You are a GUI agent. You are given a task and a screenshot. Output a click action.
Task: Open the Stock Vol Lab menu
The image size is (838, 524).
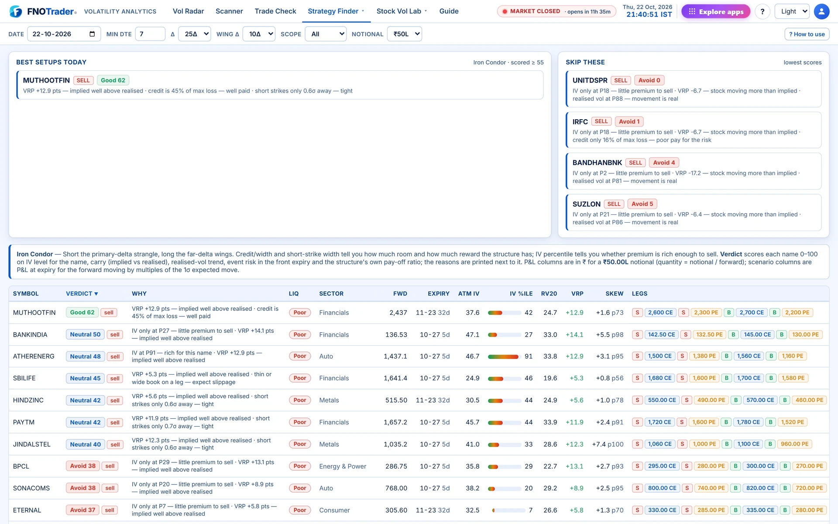[x=402, y=11]
